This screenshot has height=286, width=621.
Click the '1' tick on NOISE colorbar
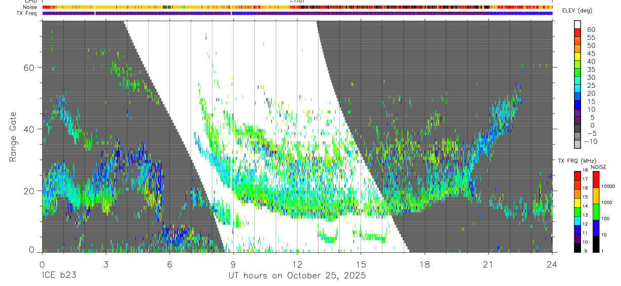[x=602, y=251]
